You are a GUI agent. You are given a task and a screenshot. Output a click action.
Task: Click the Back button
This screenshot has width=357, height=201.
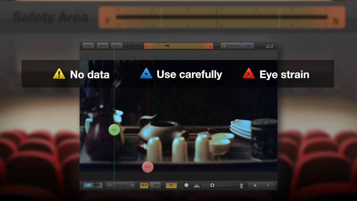pyautogui.click(x=89, y=46)
